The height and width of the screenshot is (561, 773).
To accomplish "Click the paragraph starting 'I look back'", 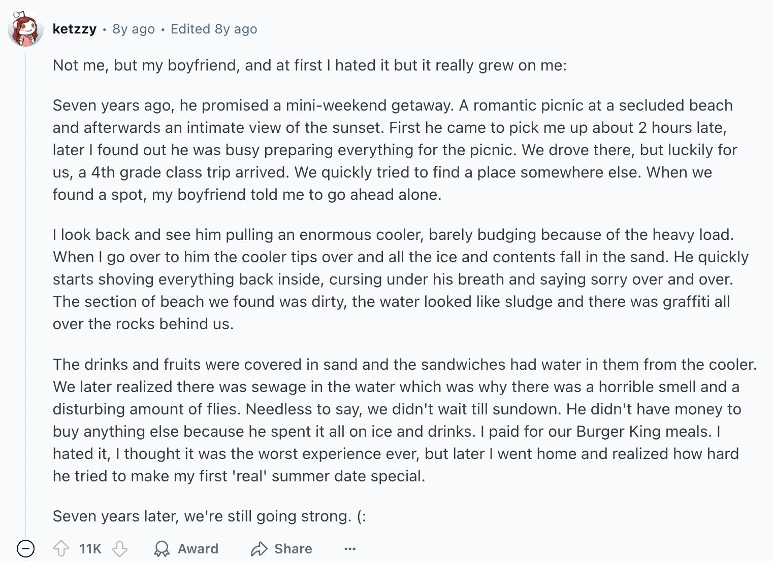I will point(401,279).
